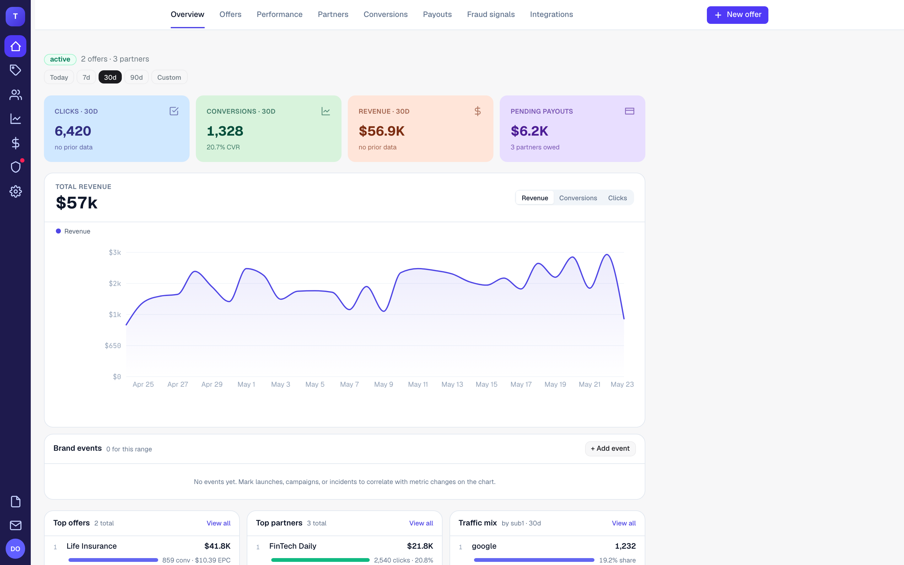904x565 pixels.
Task: Click the Add event button
Action: pyautogui.click(x=610, y=449)
